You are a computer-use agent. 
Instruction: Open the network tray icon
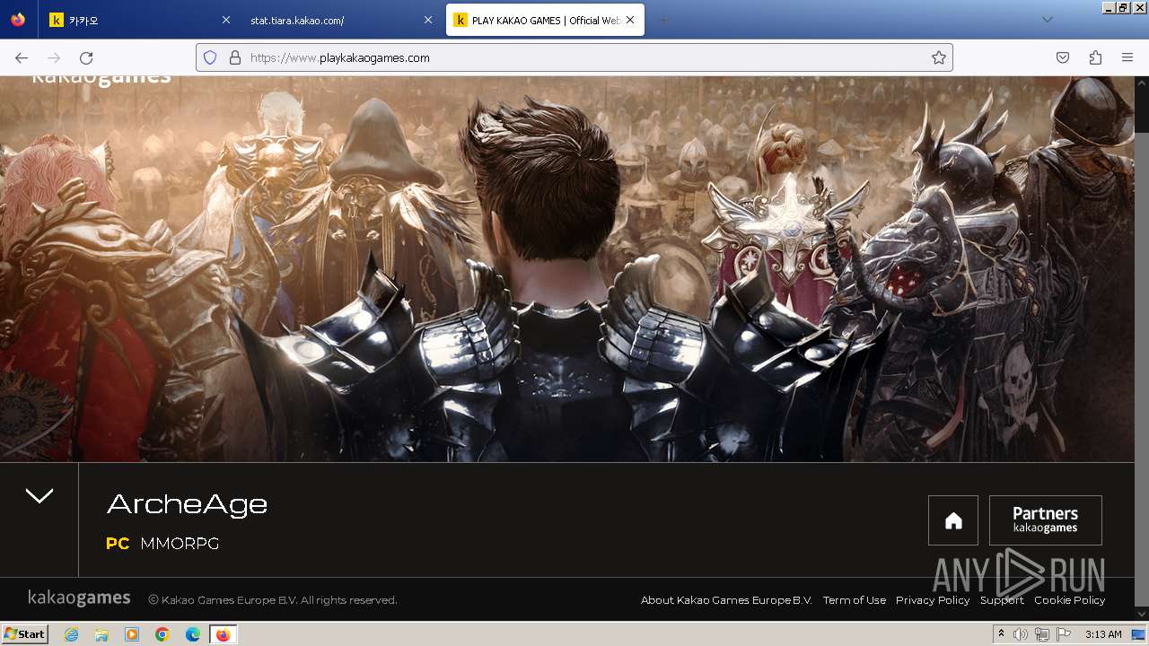1042,634
